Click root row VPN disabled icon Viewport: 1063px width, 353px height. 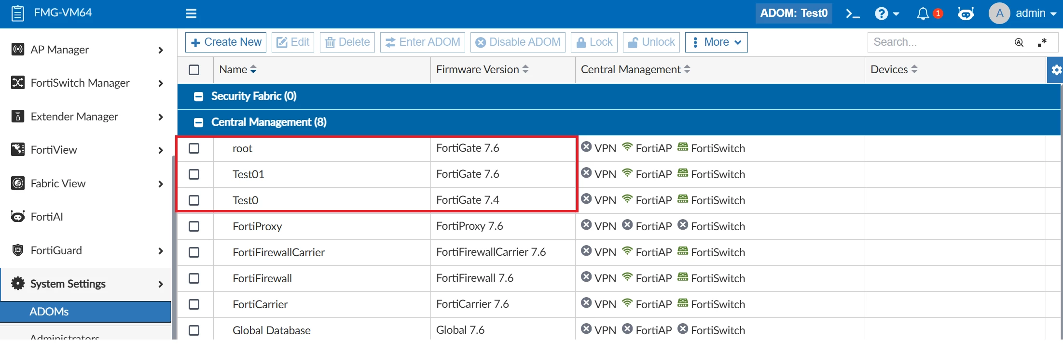[x=586, y=147]
